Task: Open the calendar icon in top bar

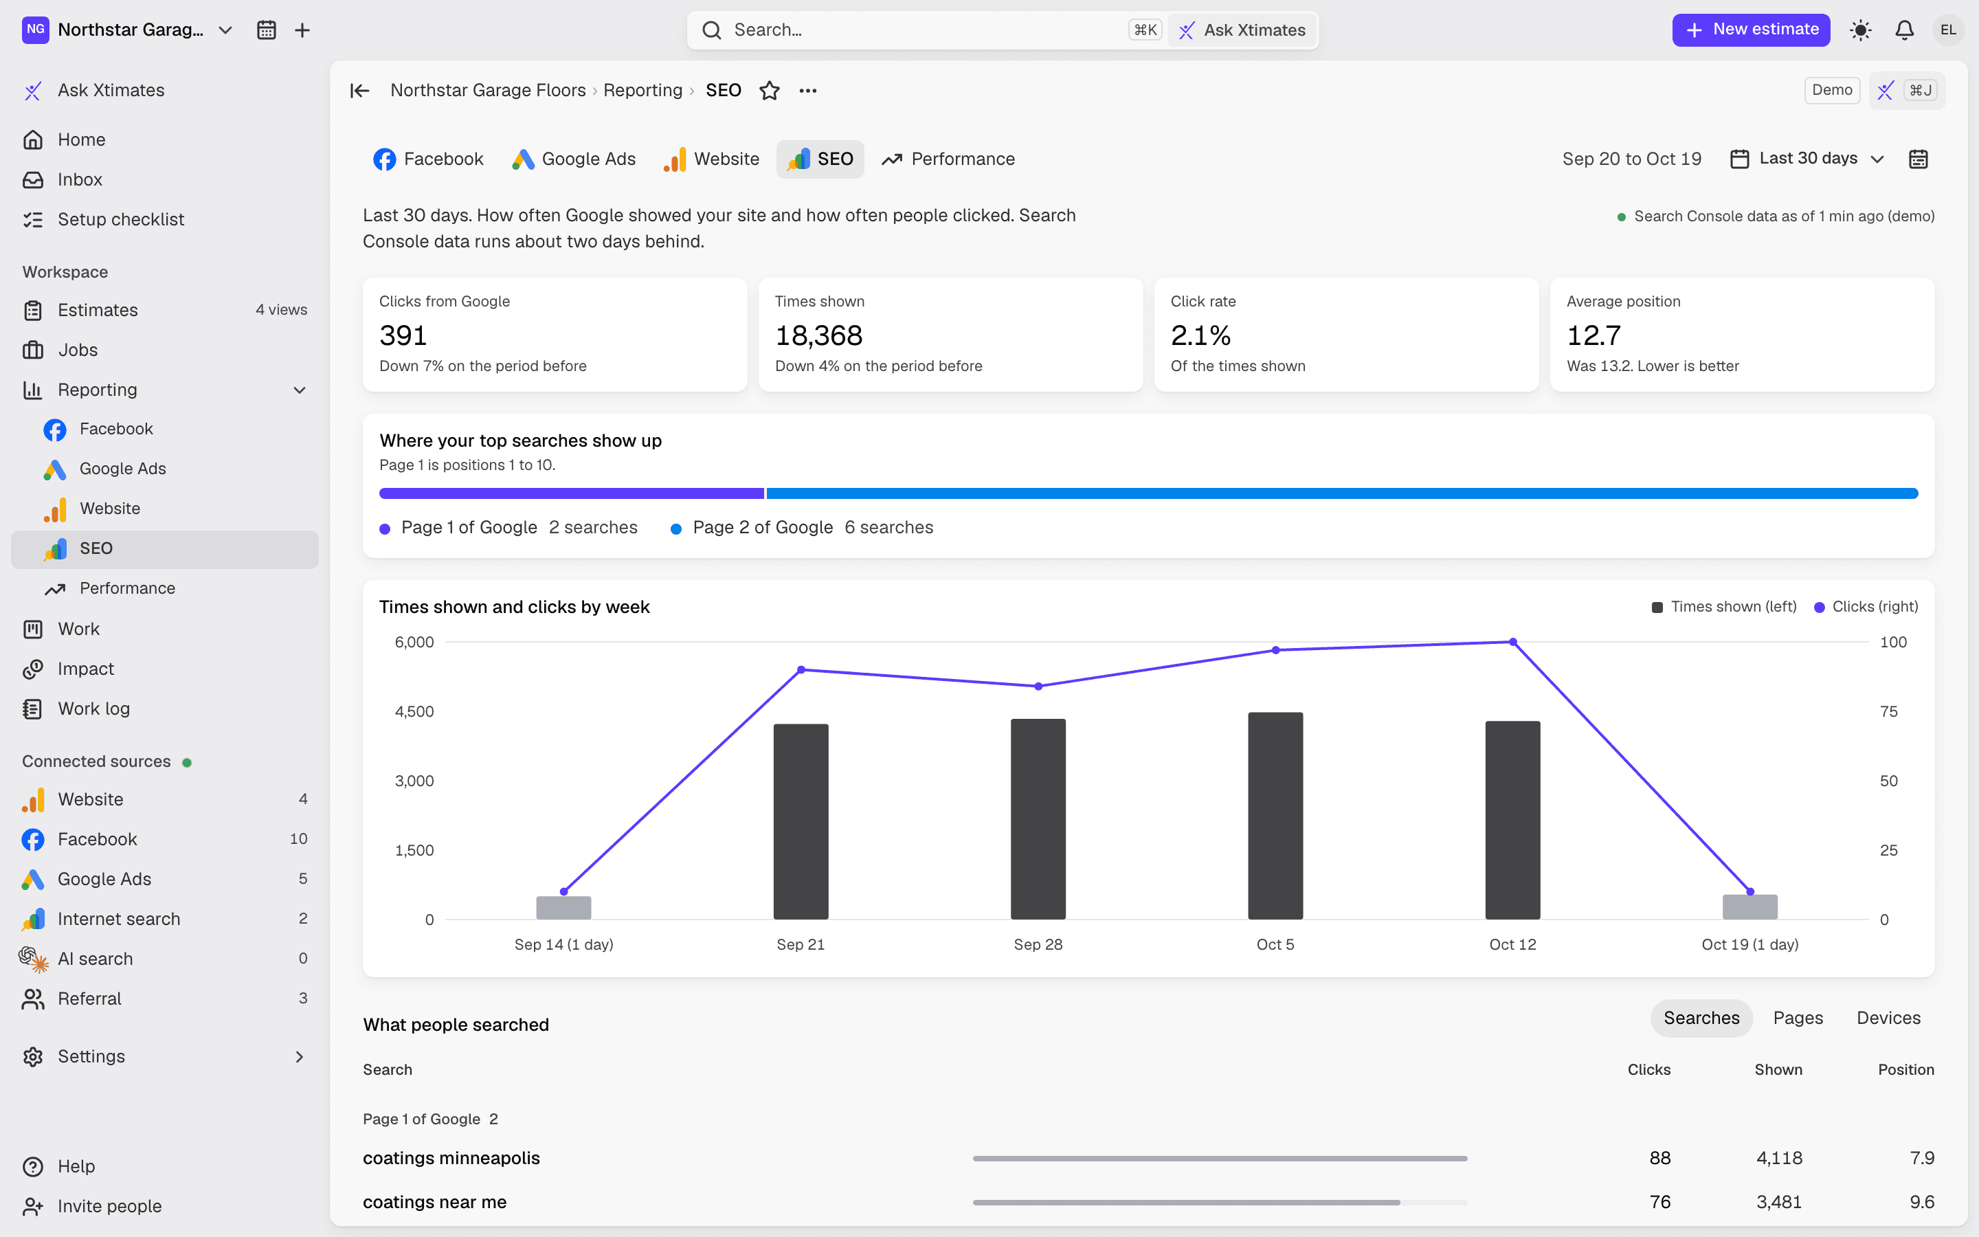Action: (266, 30)
